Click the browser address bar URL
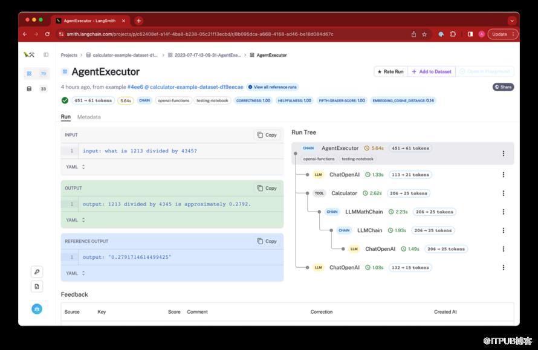 pos(199,34)
